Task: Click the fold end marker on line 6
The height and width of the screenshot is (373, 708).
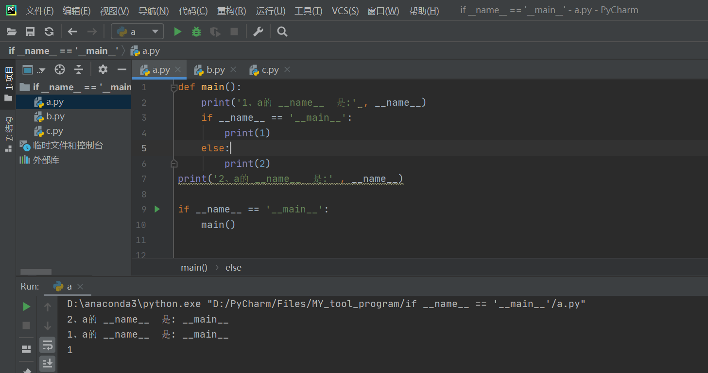Action: pos(174,163)
